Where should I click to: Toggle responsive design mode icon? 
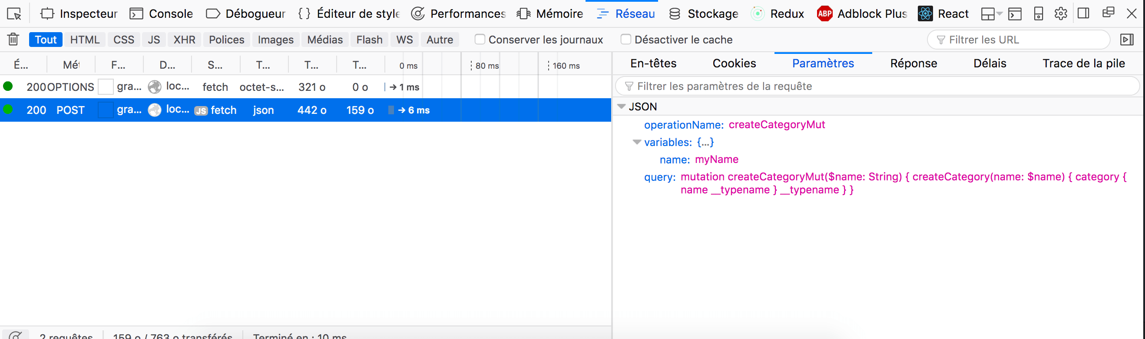pos(1038,14)
